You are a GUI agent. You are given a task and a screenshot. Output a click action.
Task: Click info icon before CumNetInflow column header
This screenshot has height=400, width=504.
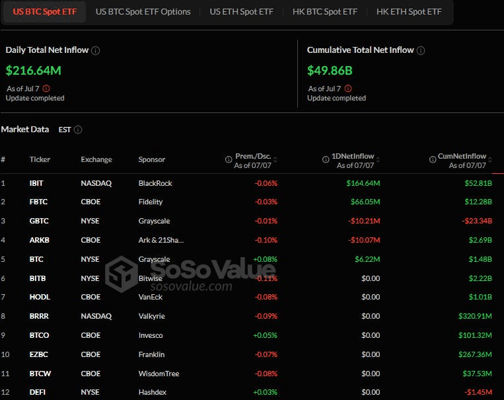coord(433,159)
